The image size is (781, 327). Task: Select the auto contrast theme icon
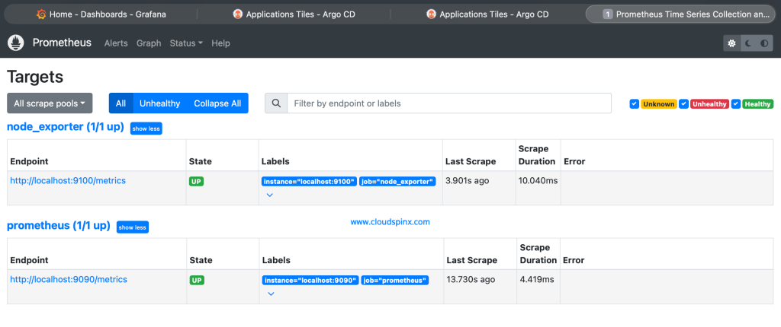tap(764, 43)
